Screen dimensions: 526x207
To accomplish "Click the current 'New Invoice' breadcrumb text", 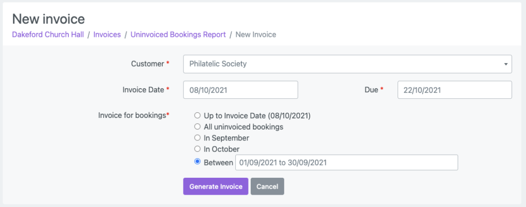I will (x=256, y=34).
